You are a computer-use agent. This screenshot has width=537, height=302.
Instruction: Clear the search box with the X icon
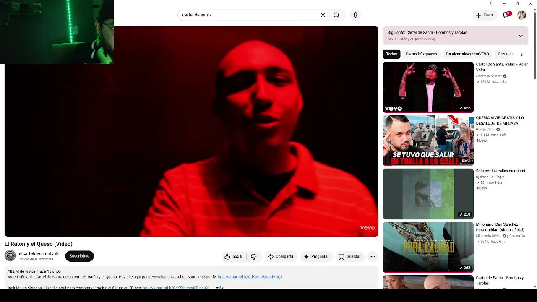[x=323, y=15]
